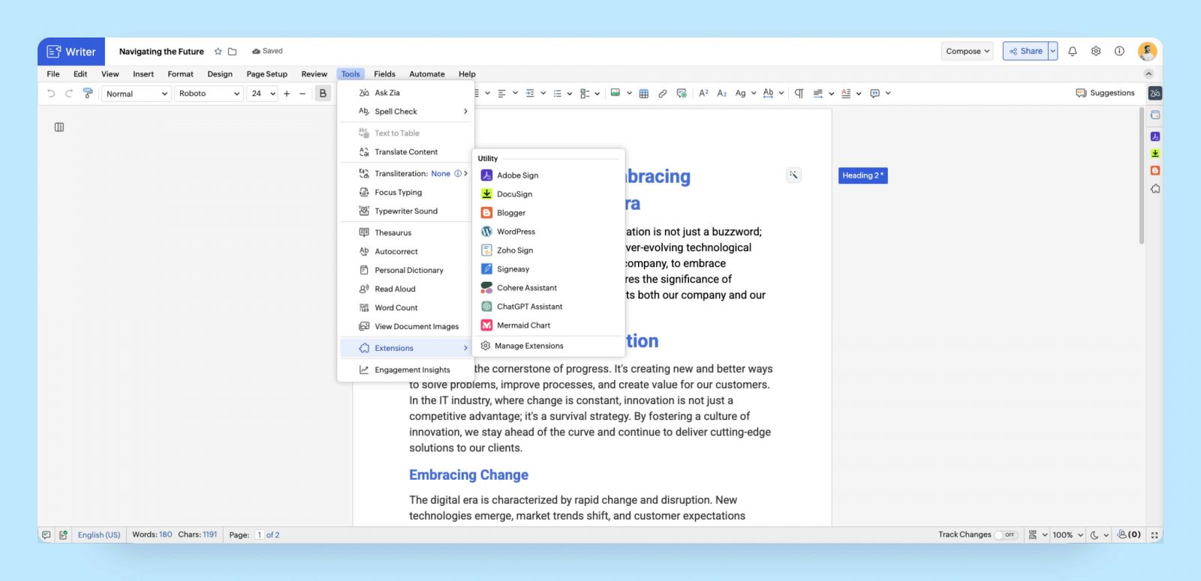Open the Roboto font dropdown
1201x581 pixels.
click(209, 94)
